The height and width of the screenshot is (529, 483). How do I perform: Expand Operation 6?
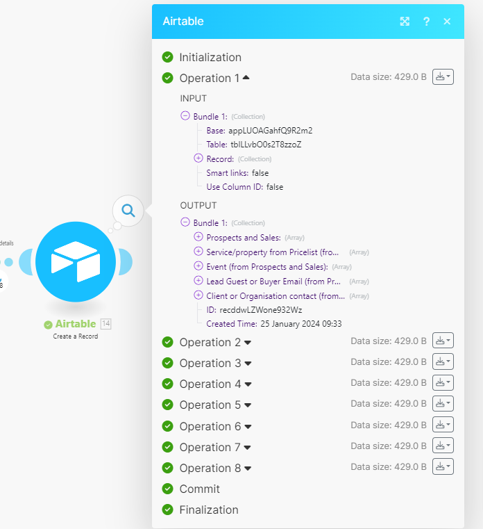point(248,427)
